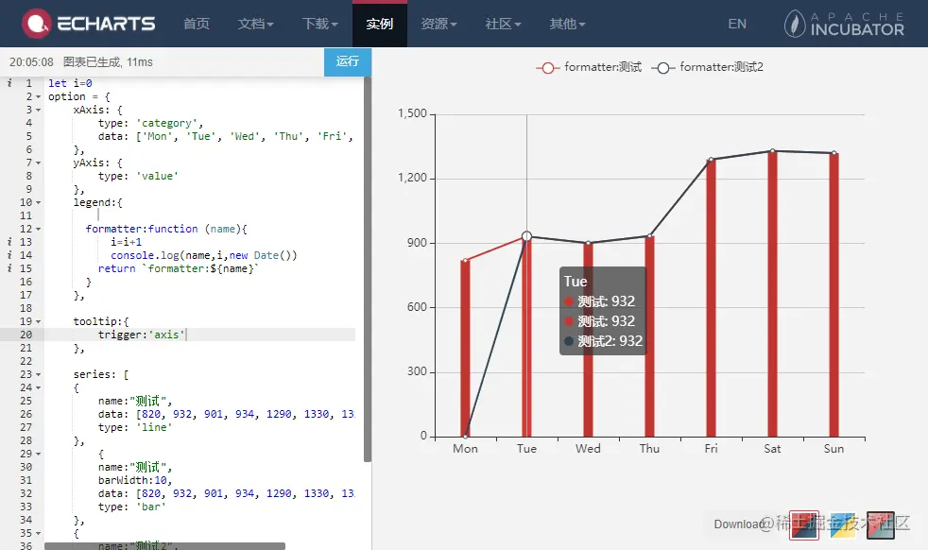This screenshot has width=928, height=550.
Task: Collapse the legend block at line 10
Action: [39, 202]
